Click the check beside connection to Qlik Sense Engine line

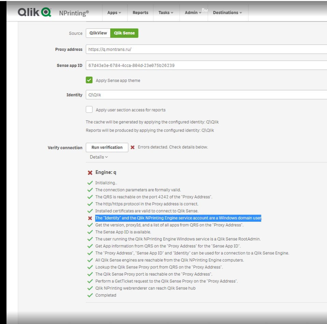pyautogui.click(x=90, y=253)
